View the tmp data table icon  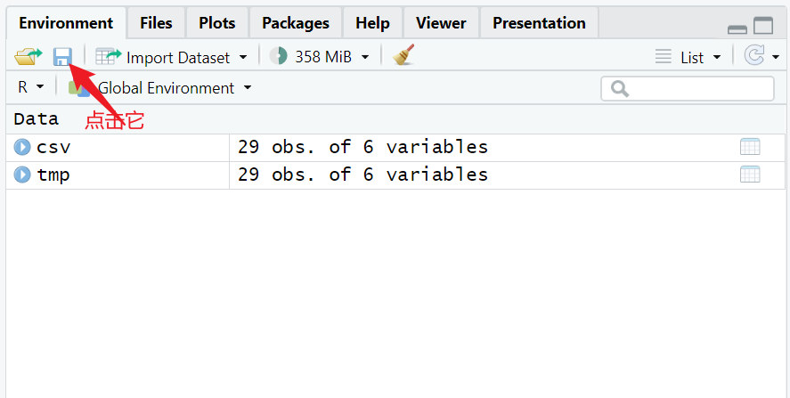click(x=750, y=175)
